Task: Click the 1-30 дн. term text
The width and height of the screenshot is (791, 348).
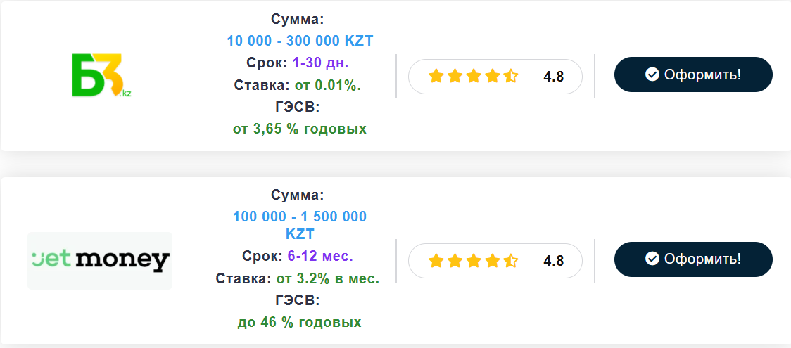Action: [x=320, y=63]
